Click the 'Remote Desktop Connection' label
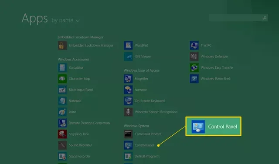Image resolution: width=279 pixels, height=164 pixels. [89, 123]
